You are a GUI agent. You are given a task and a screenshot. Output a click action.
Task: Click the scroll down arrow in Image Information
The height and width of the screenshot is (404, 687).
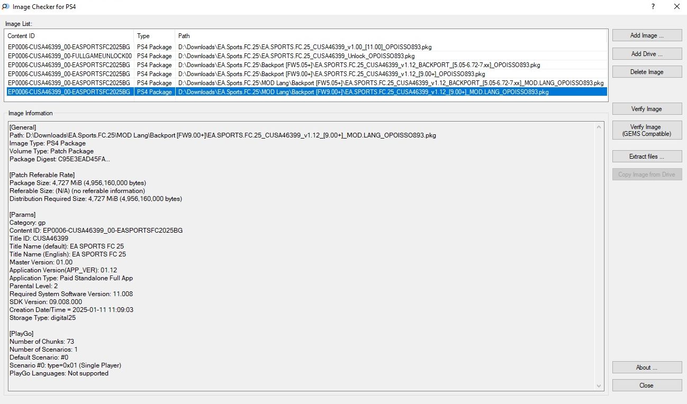click(599, 386)
